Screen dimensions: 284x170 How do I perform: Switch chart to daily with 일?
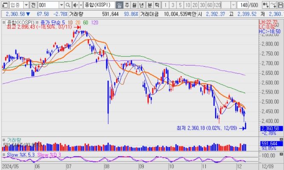pyautogui.click(x=119, y=5)
